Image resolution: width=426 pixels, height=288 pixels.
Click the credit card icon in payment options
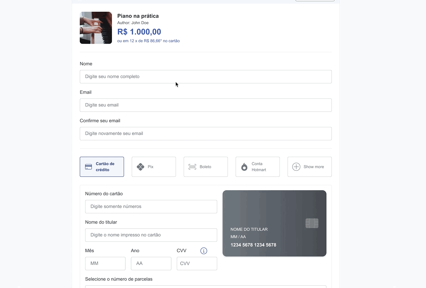(x=88, y=167)
